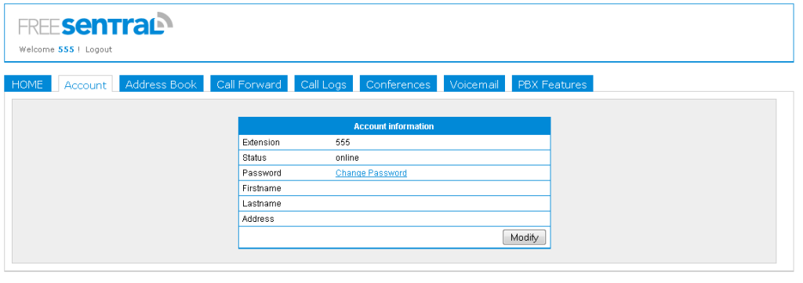Click the 555 username in welcome text
The image size is (803, 283).
[66, 49]
